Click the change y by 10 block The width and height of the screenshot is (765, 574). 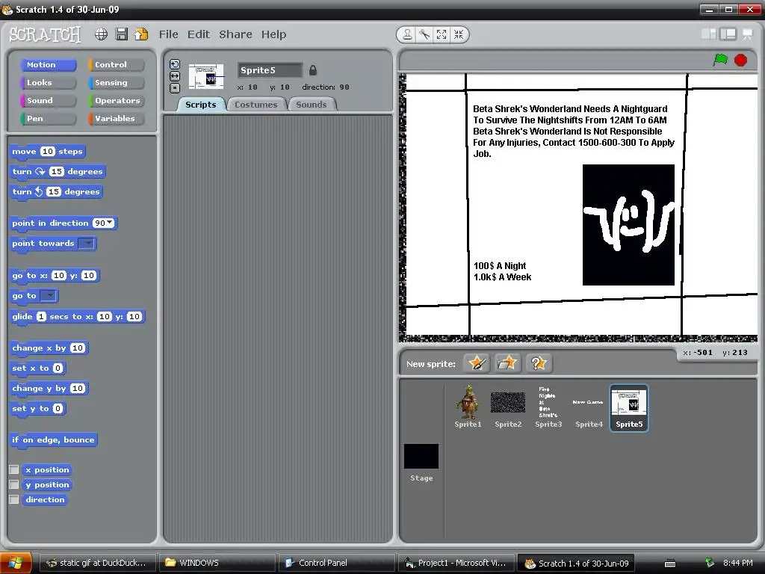coord(49,388)
